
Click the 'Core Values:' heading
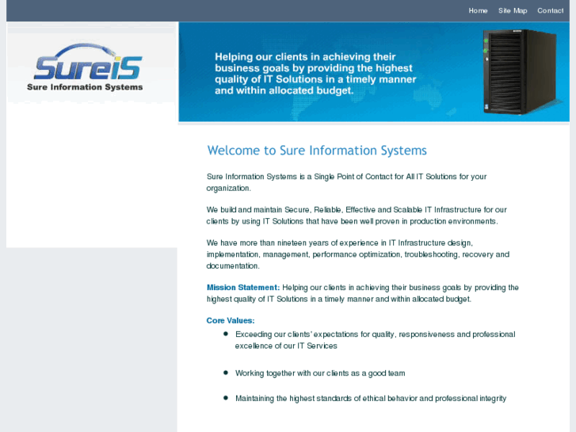click(x=231, y=320)
